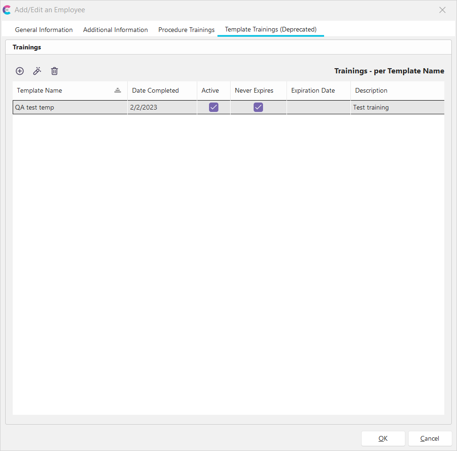
Task: Select the Template Trainings (Deprecated) tab
Action: coord(271,29)
